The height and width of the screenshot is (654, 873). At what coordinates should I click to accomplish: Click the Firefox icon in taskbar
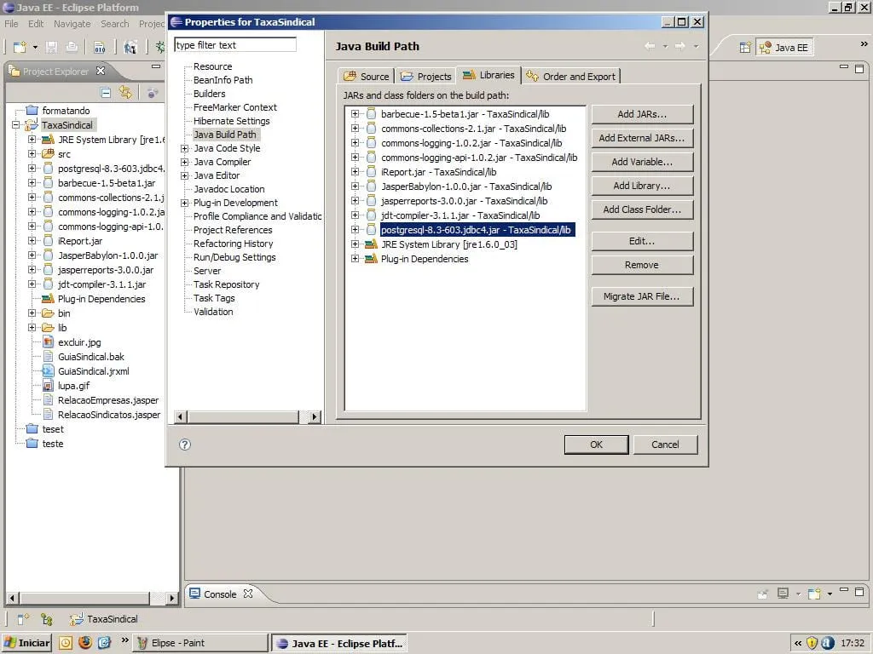[x=85, y=643]
